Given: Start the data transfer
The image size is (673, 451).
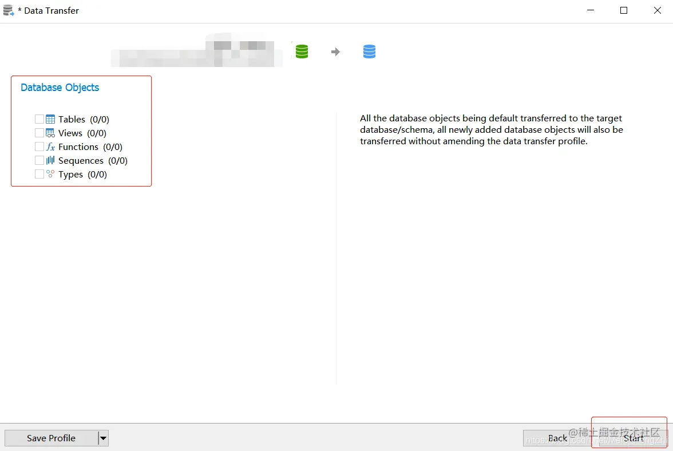Looking at the screenshot, I should pyautogui.click(x=634, y=438).
